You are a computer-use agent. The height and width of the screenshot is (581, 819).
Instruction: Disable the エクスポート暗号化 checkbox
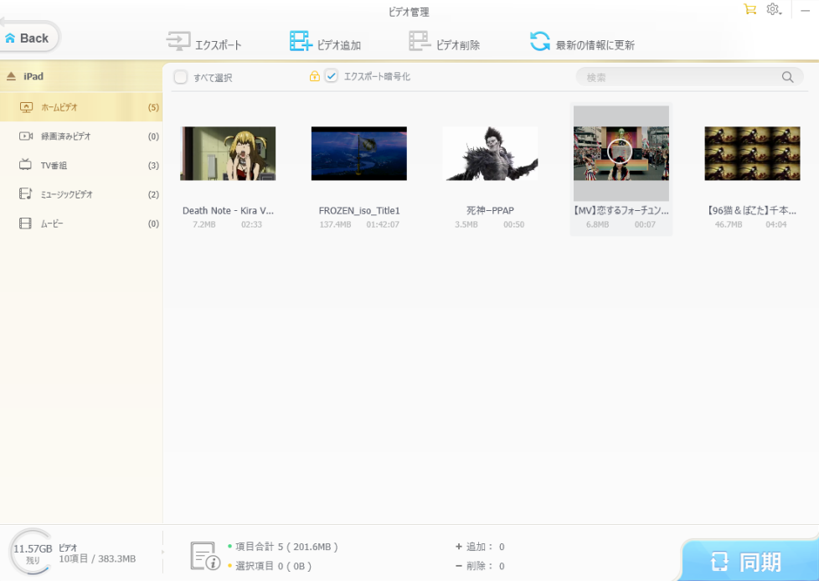(331, 76)
